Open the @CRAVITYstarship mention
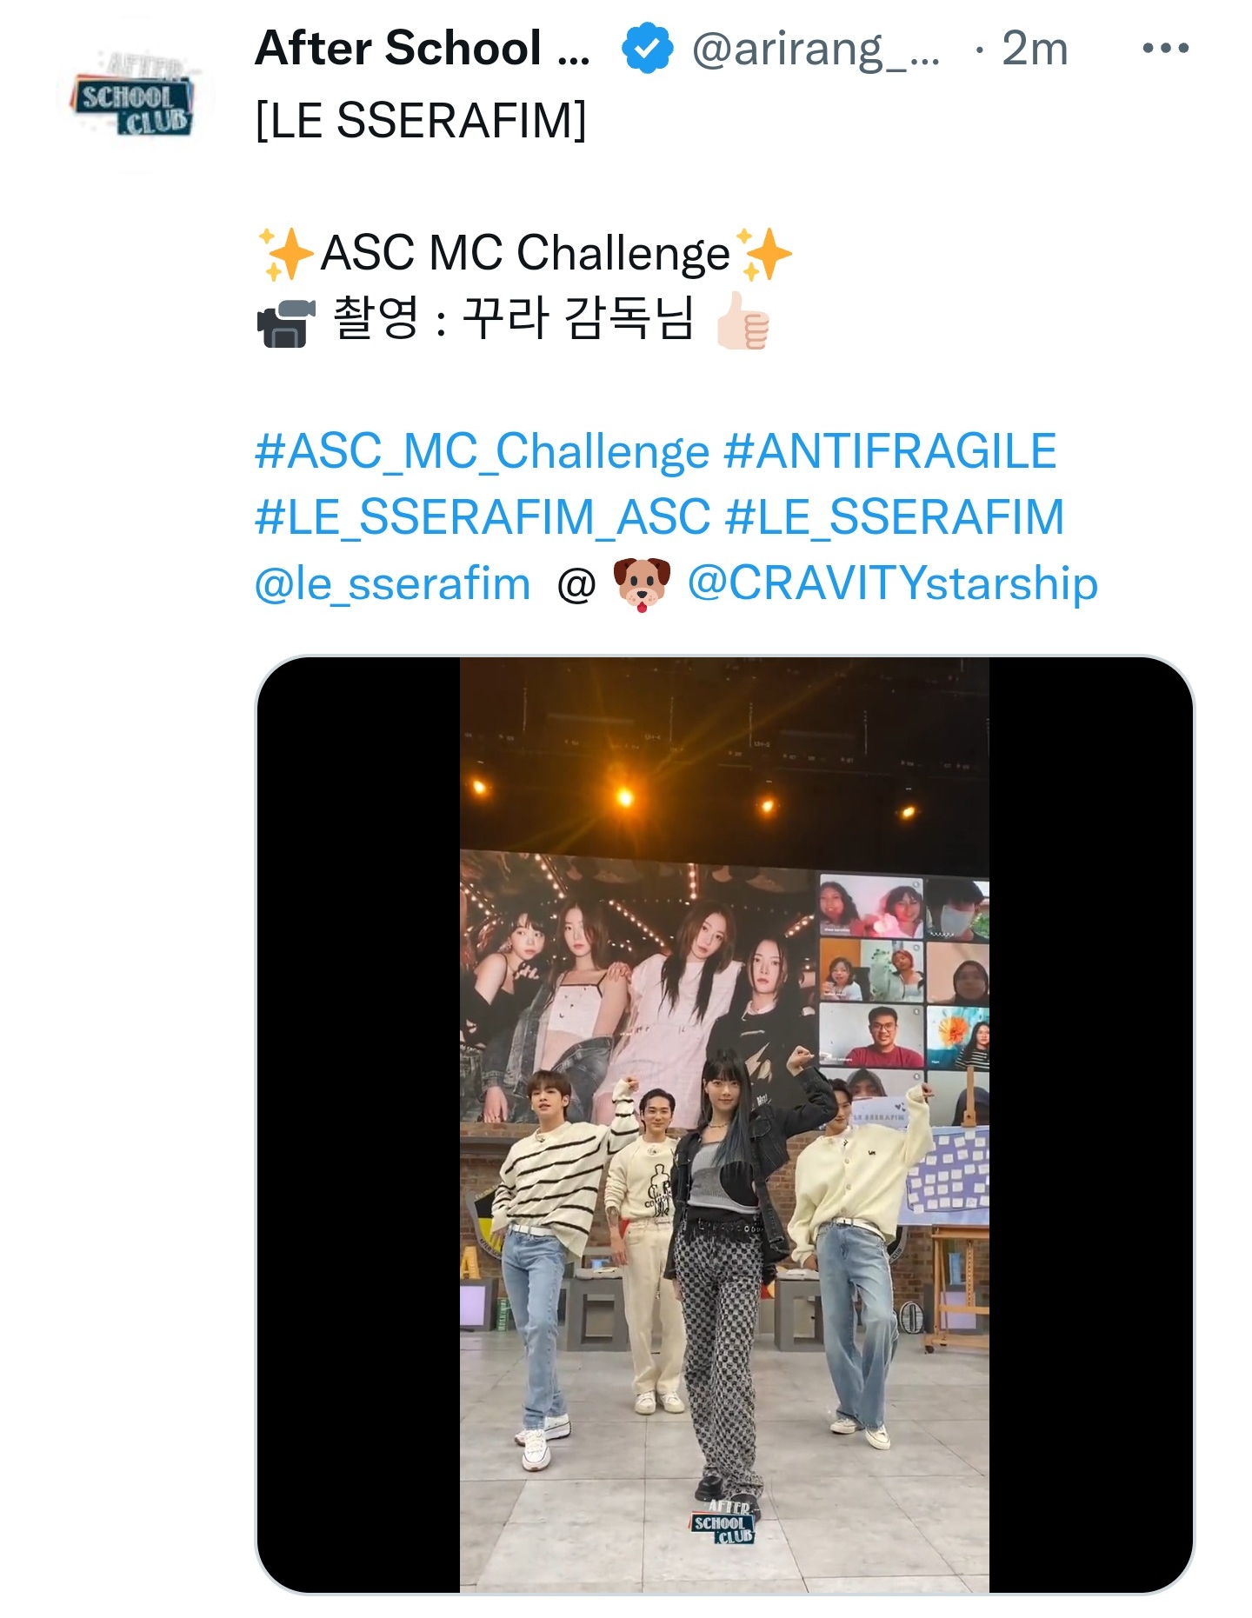This screenshot has height=1618, width=1252. click(893, 583)
